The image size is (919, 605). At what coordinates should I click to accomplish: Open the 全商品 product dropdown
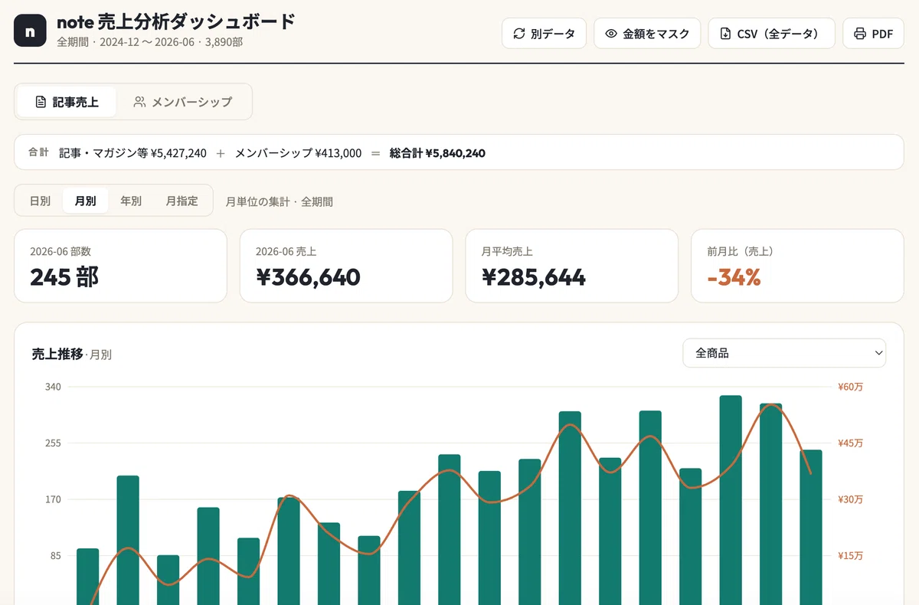tap(784, 353)
